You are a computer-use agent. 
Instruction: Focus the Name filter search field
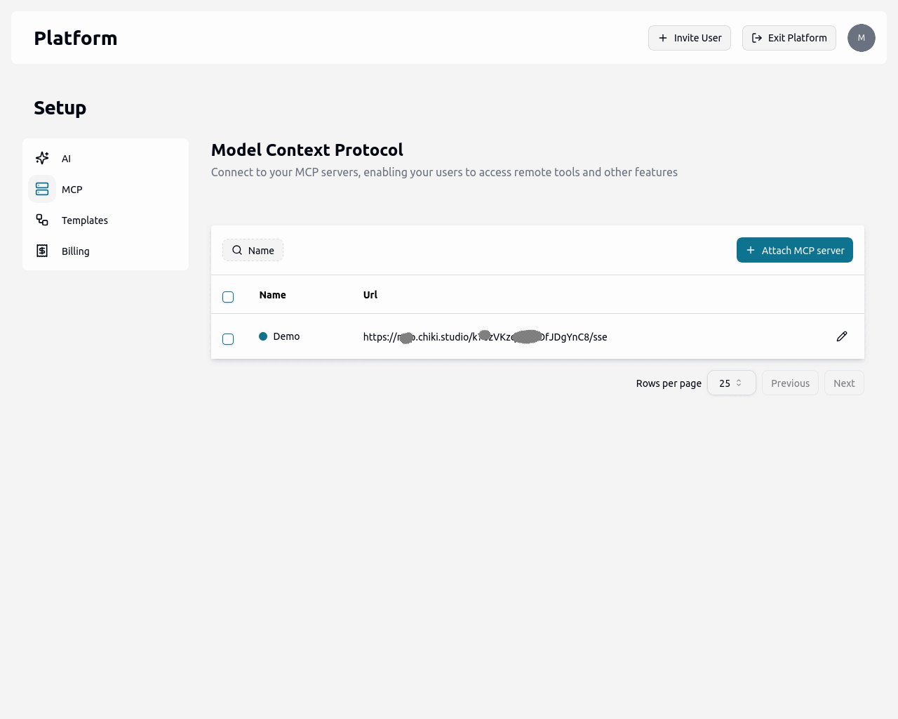point(261,251)
